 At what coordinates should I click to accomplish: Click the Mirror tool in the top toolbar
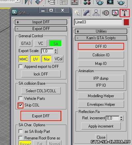[x=28, y=2]
